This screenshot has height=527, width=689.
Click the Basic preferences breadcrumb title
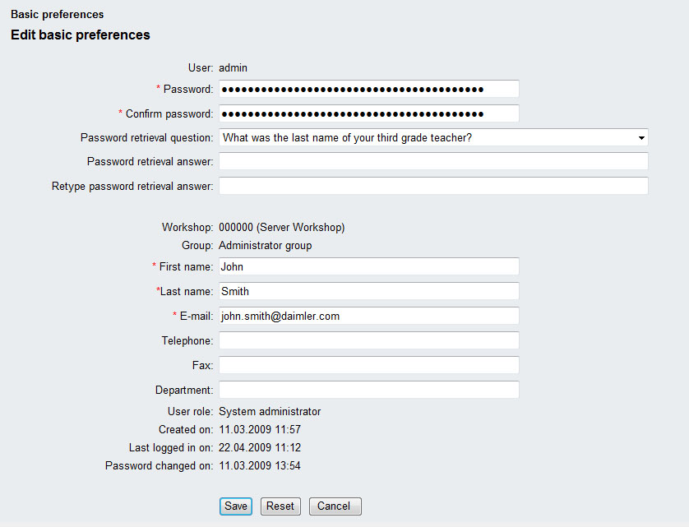tap(58, 15)
